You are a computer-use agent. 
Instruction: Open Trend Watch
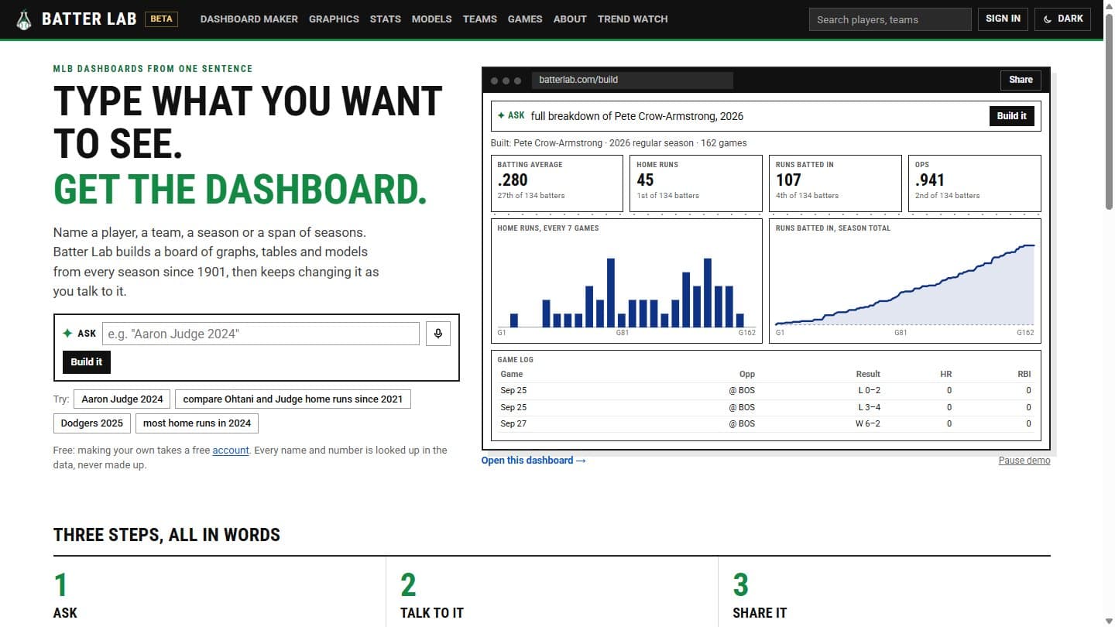point(633,19)
